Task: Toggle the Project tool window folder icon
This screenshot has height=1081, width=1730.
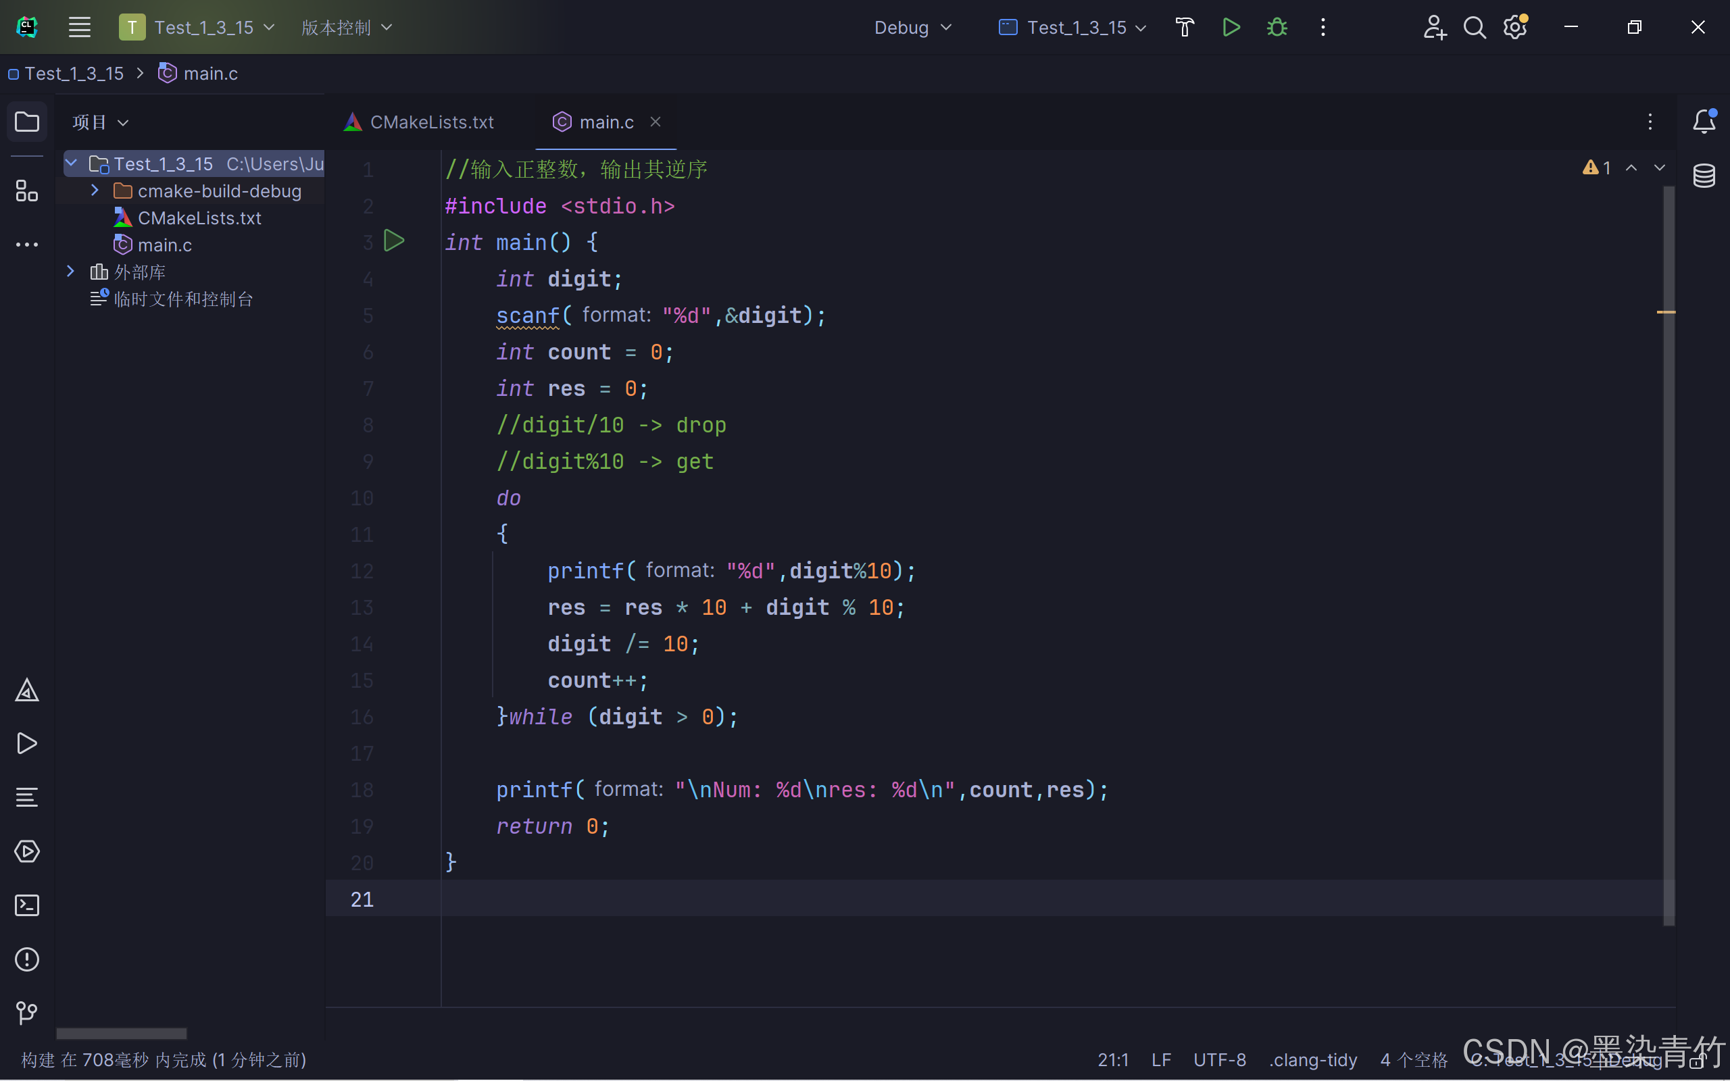Action: click(26, 122)
